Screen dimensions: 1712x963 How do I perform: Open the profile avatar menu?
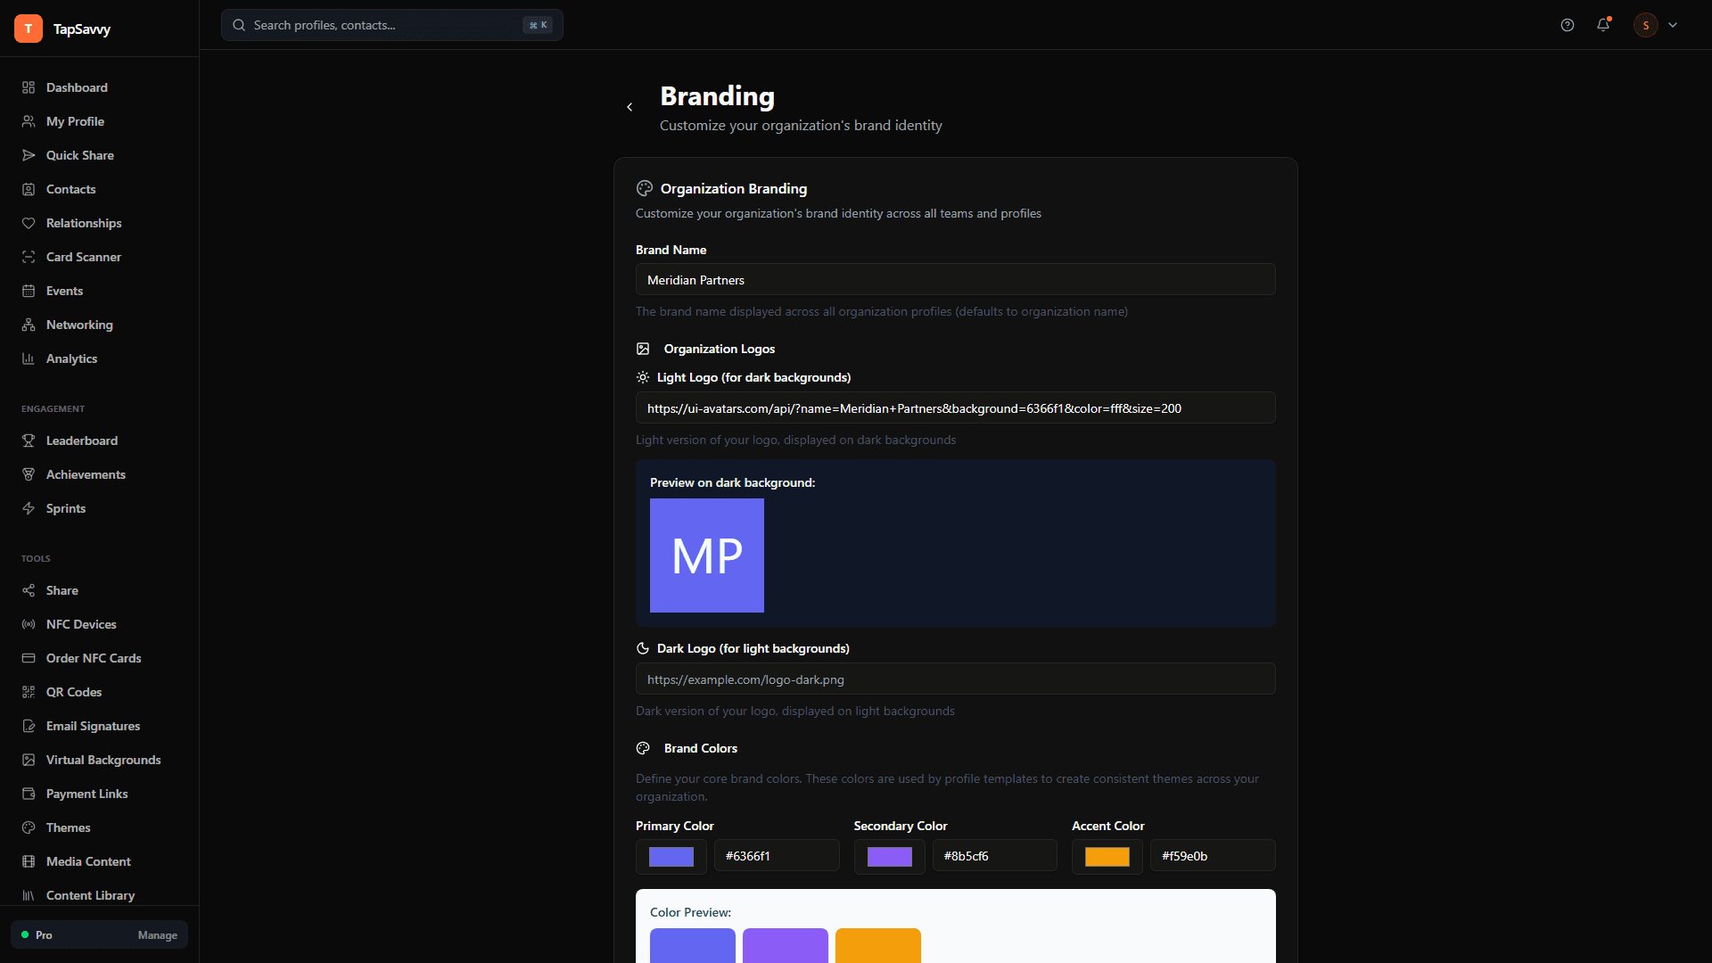coord(1645,25)
